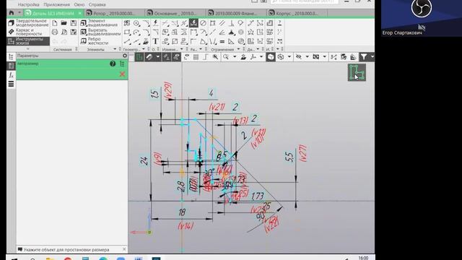Click the Элемент выдавливания extrude icon
The height and width of the screenshot is (260, 462).
[84, 23]
